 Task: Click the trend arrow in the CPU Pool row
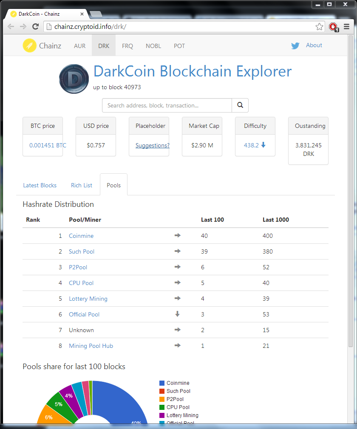(178, 282)
